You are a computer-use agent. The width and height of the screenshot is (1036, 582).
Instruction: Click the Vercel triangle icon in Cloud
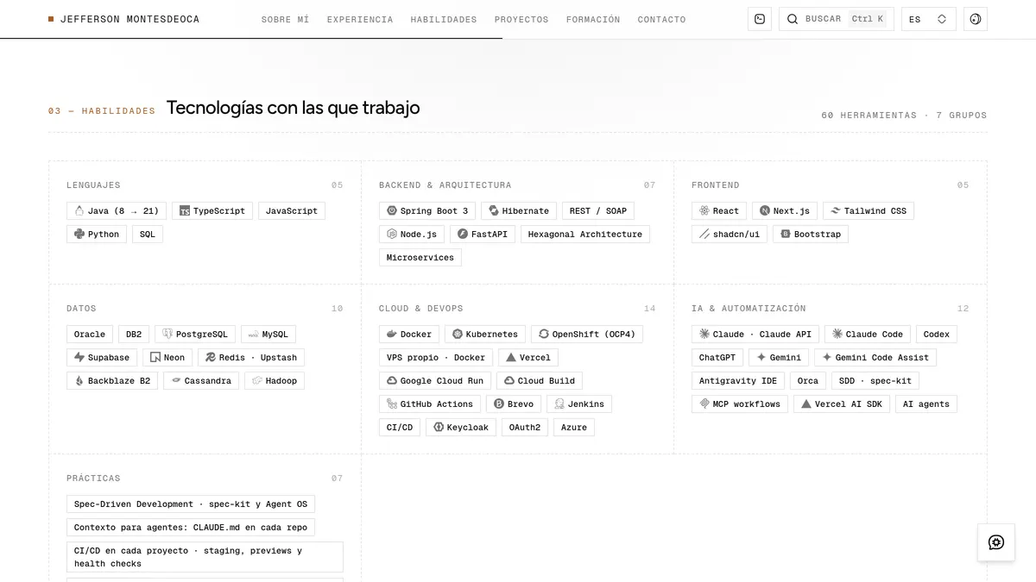point(511,357)
